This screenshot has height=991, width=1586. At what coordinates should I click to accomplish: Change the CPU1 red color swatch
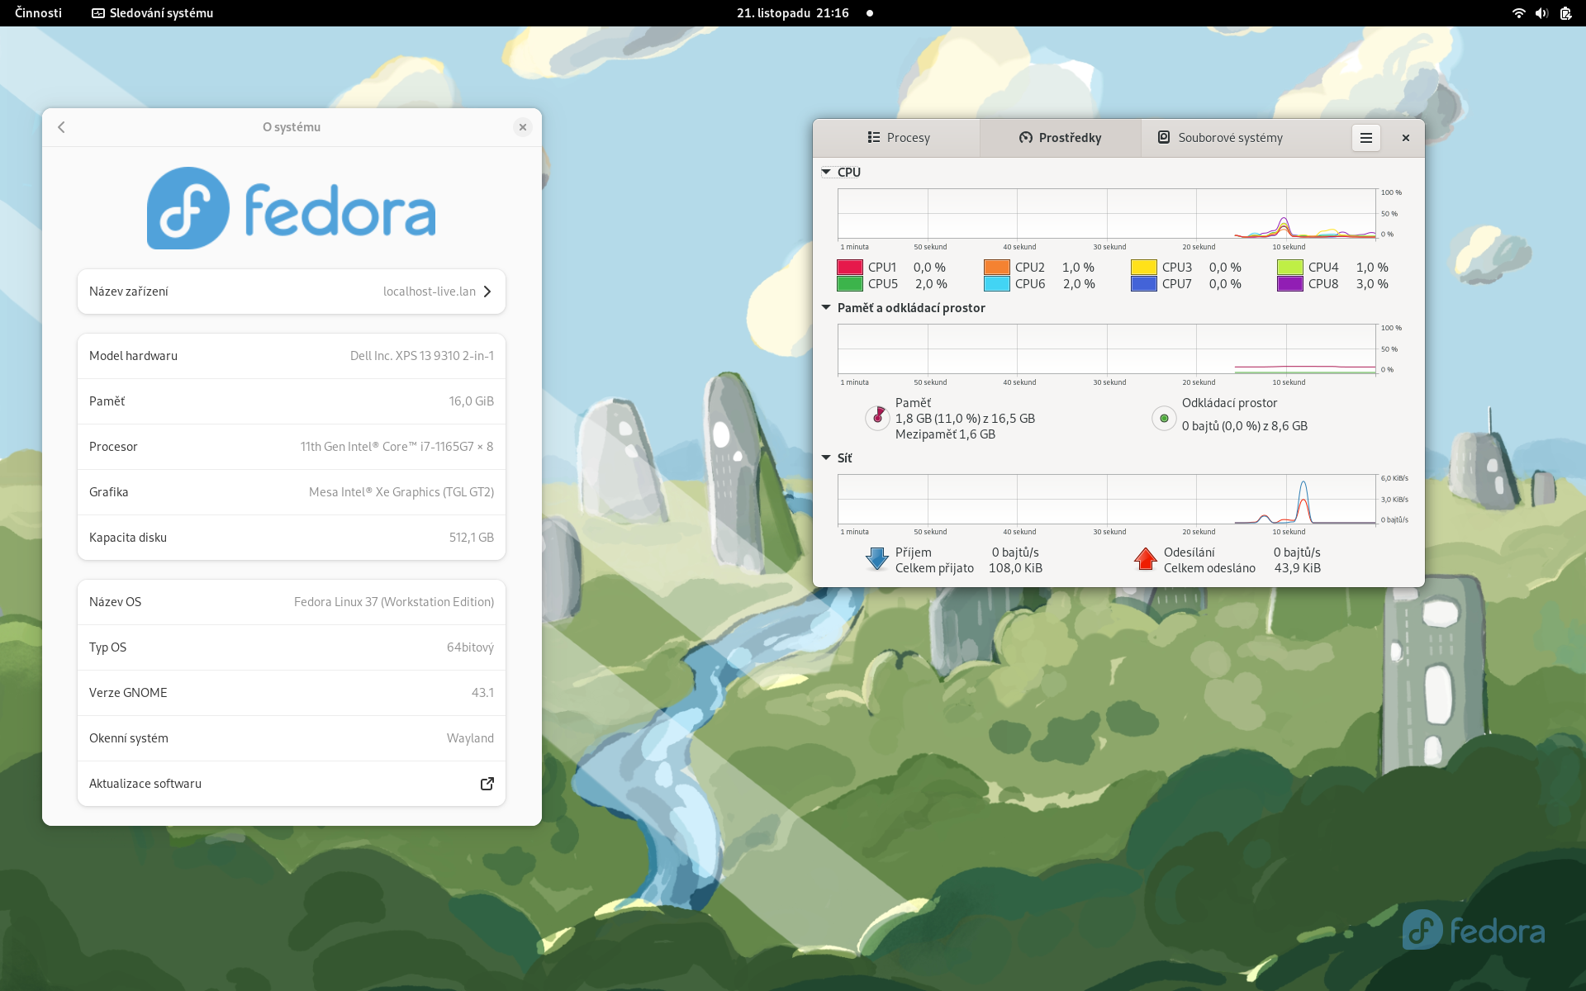tap(849, 267)
